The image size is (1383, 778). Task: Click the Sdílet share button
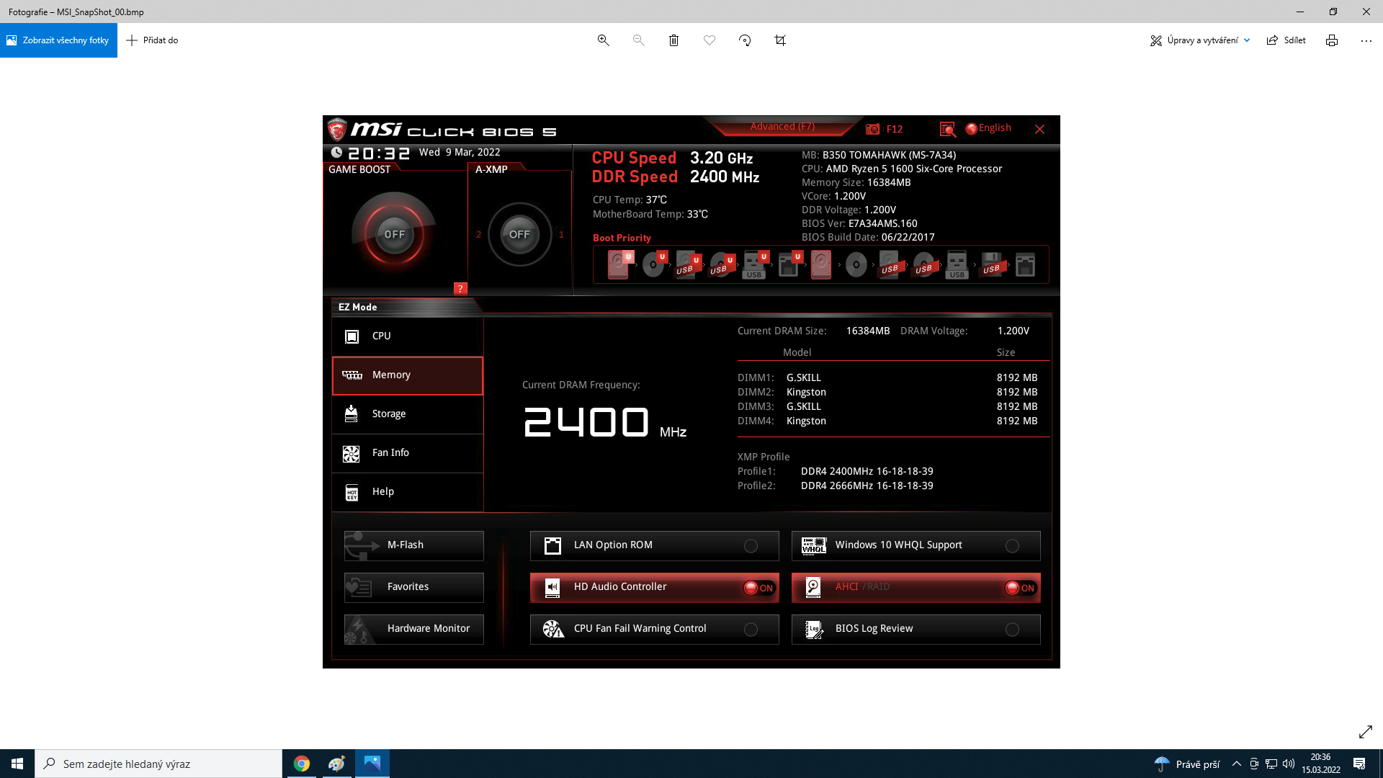[1286, 40]
